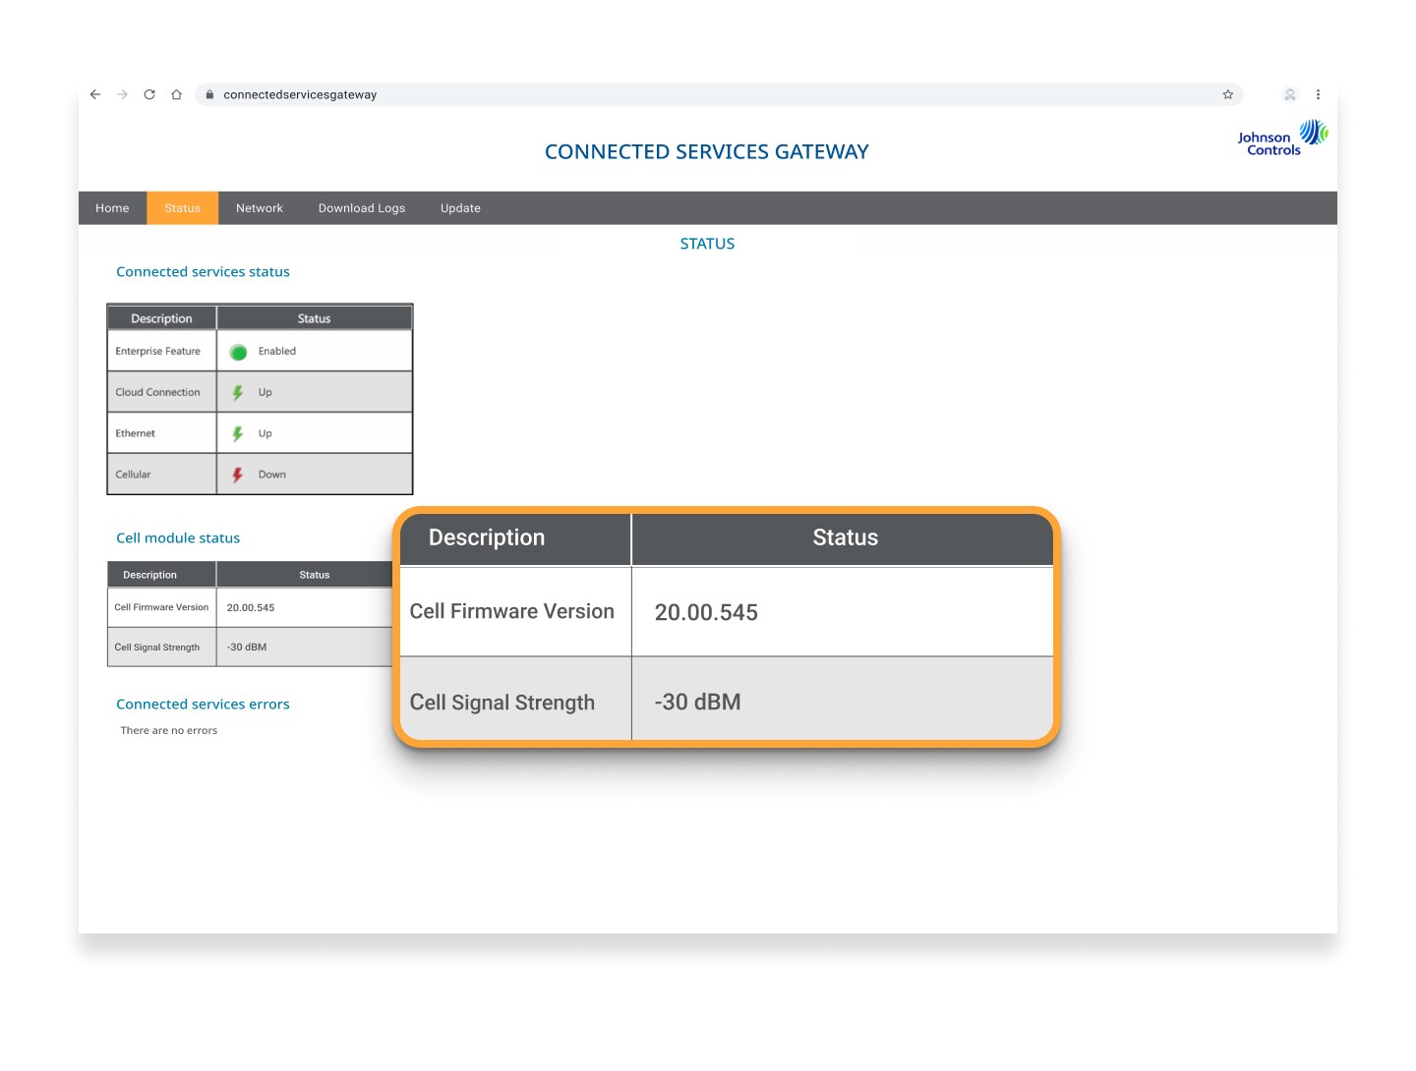The width and height of the screenshot is (1416, 1071).
Task: Switch to the Network tab
Action: (x=260, y=208)
